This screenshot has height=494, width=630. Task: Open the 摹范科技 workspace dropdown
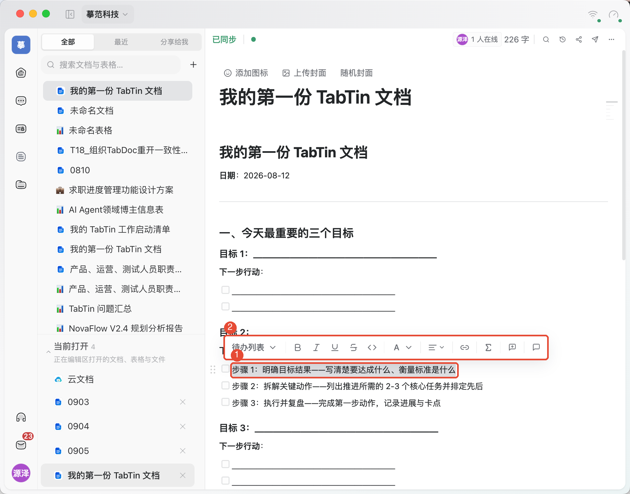coord(107,14)
